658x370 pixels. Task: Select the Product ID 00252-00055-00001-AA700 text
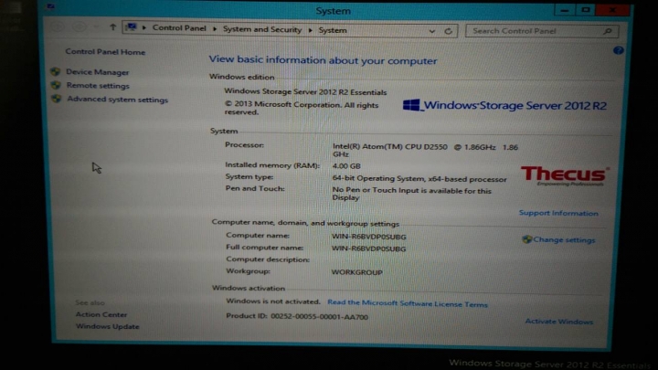coord(297,316)
